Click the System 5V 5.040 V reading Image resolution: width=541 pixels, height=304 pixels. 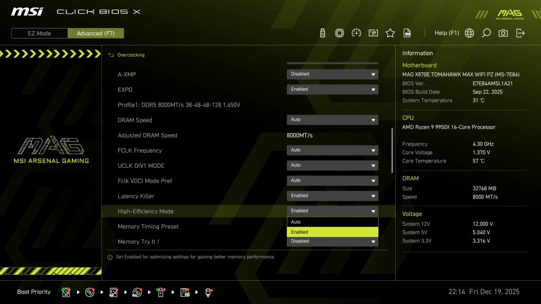click(481, 233)
